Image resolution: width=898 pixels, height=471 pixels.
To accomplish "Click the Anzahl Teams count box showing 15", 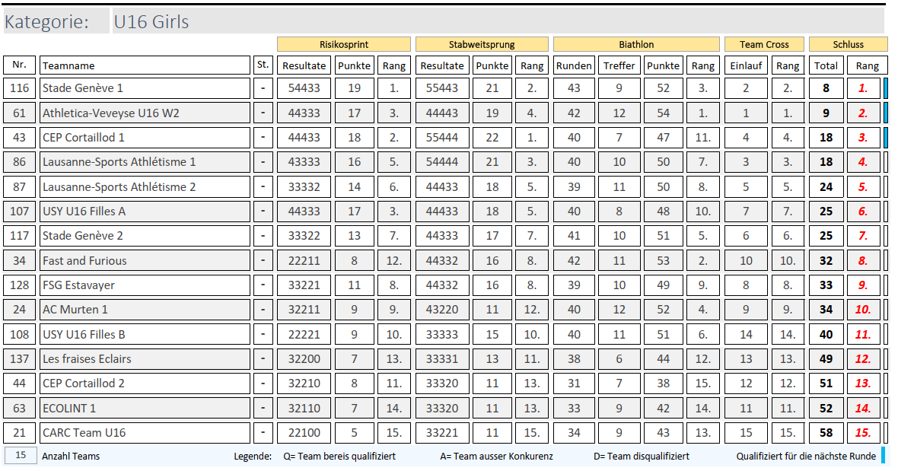I will click(x=20, y=456).
